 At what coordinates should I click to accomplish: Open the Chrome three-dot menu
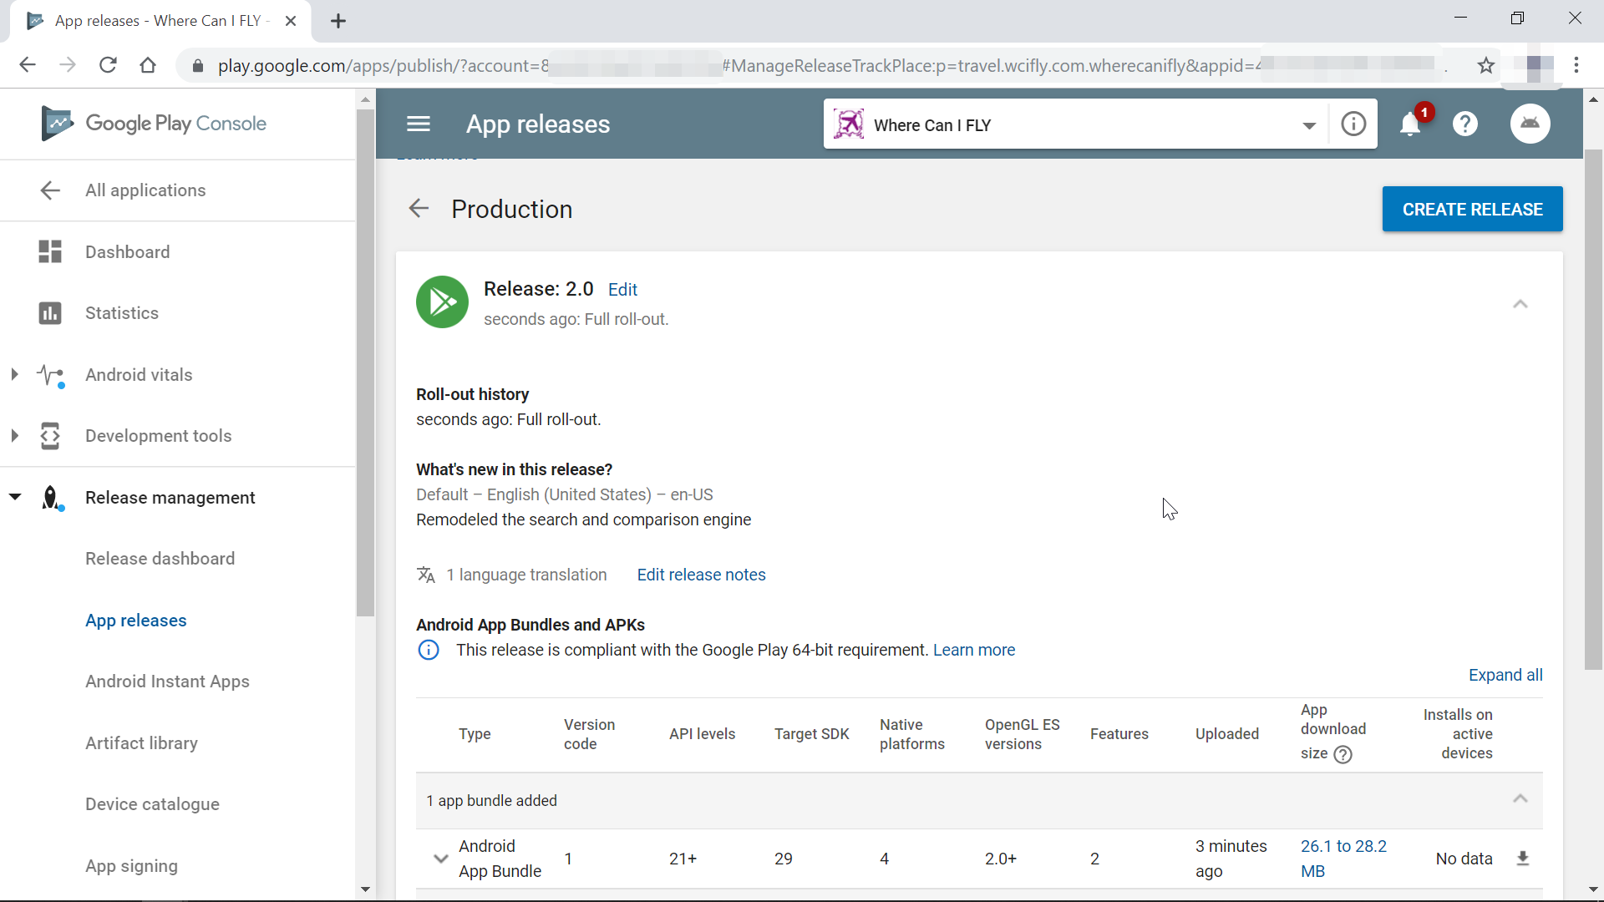click(1576, 65)
